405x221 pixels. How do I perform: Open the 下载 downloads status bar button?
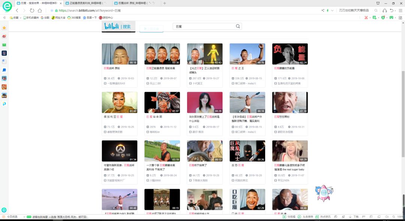point(354,217)
